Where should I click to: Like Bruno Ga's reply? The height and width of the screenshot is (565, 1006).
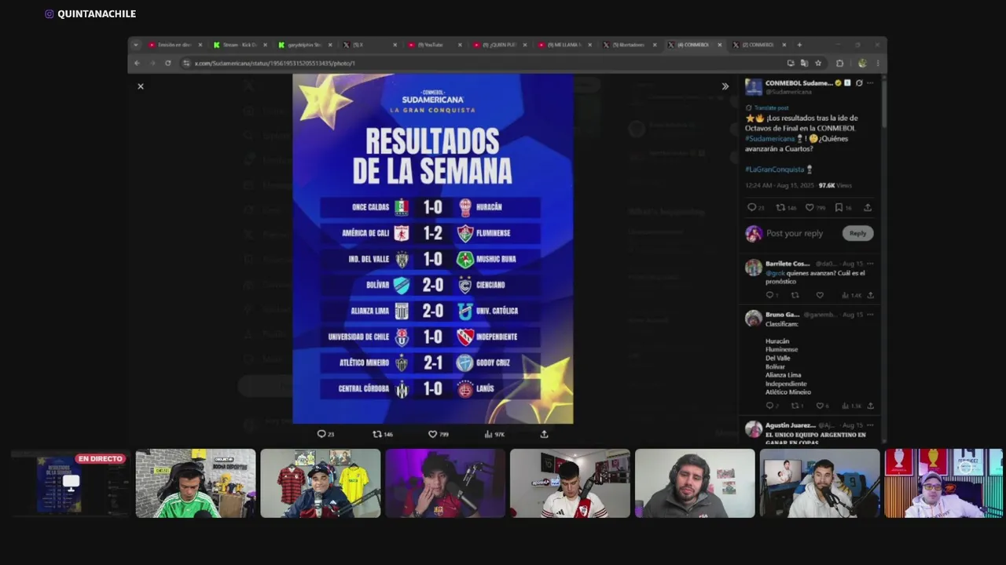(819, 406)
